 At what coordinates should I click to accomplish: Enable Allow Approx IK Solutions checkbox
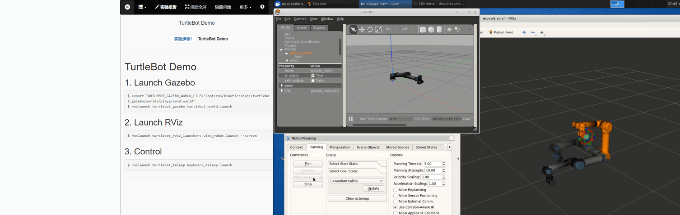[396, 213]
